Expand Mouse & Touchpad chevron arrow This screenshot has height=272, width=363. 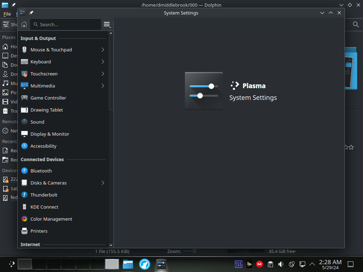(x=103, y=50)
